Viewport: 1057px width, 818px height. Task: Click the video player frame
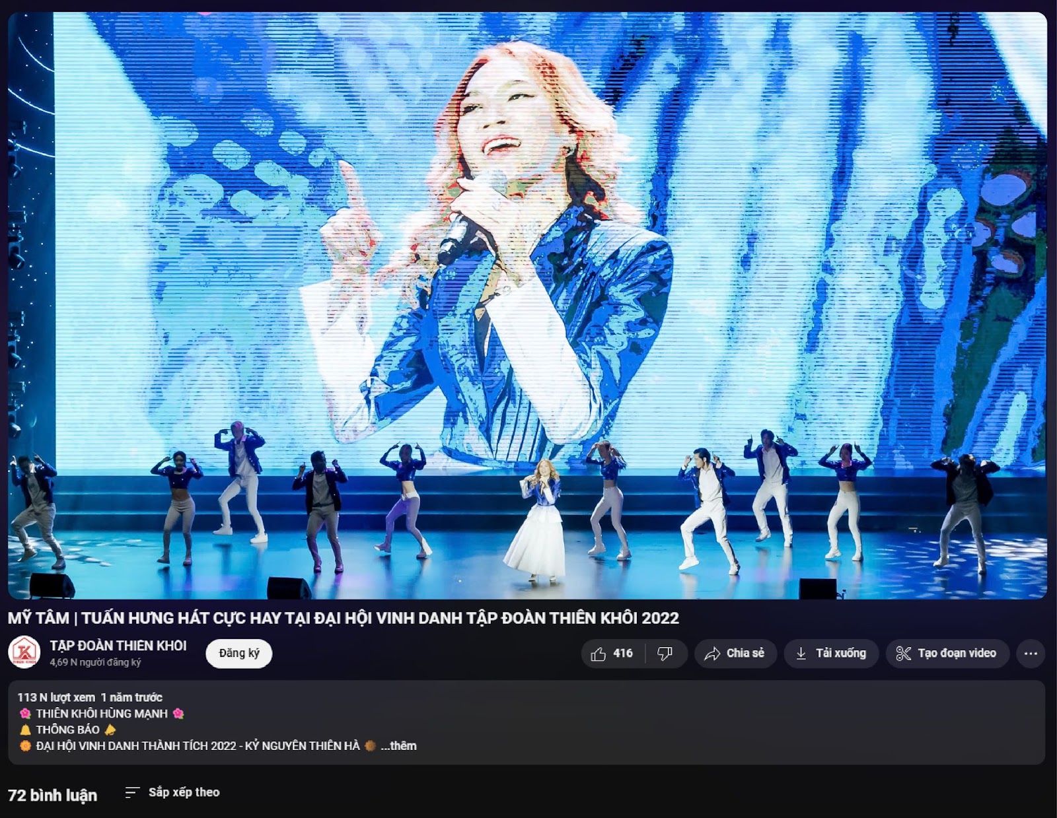click(527, 306)
